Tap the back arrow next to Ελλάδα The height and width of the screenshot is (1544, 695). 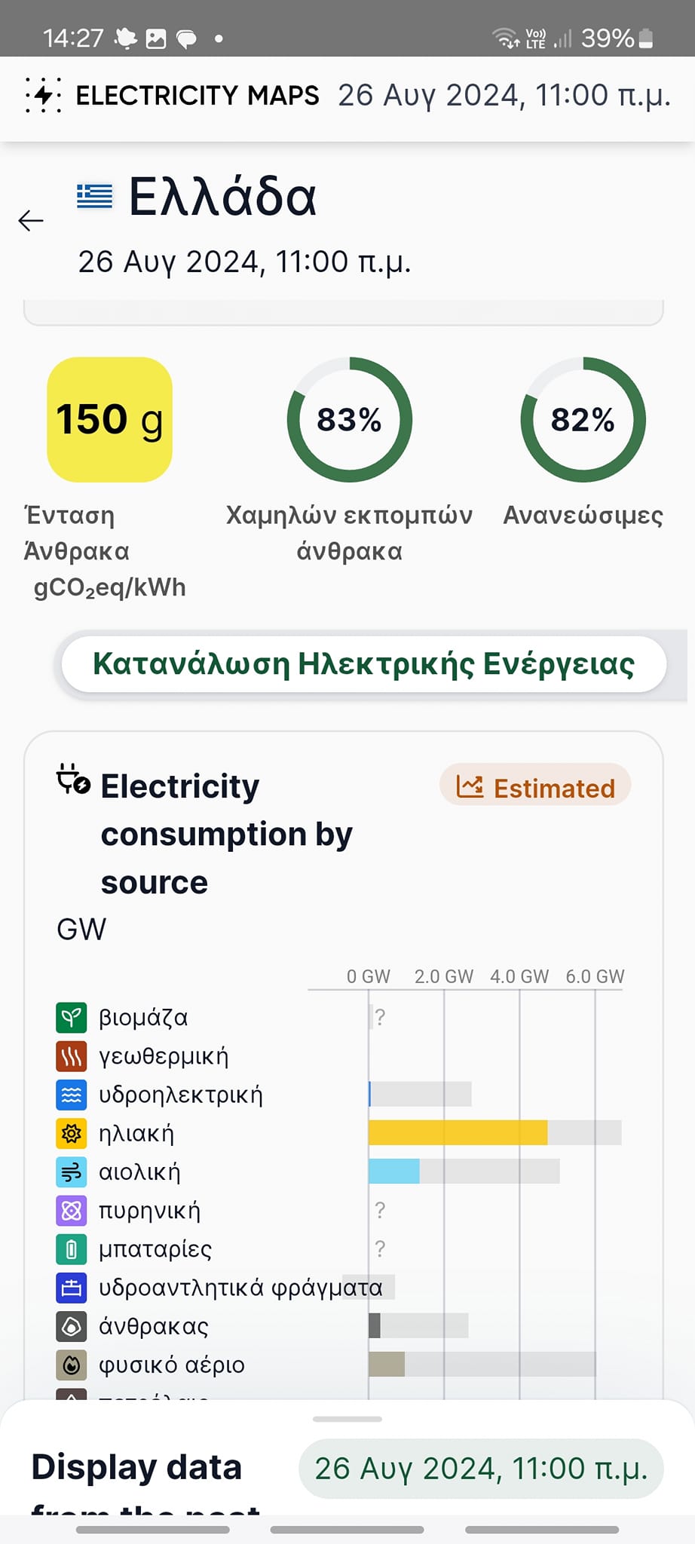(31, 220)
